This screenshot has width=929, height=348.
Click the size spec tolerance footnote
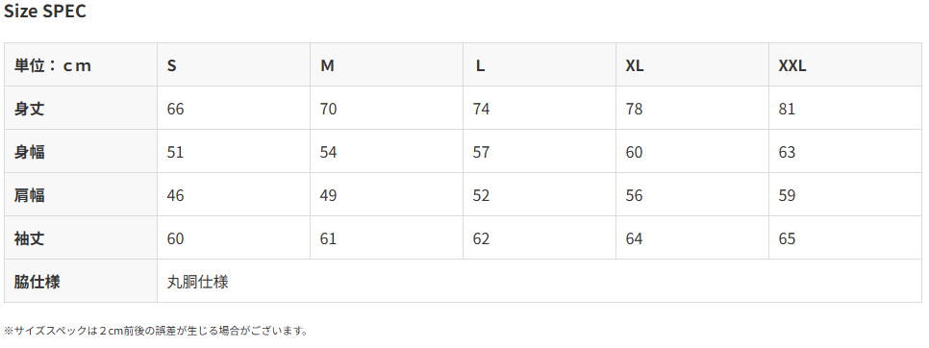[157, 331]
